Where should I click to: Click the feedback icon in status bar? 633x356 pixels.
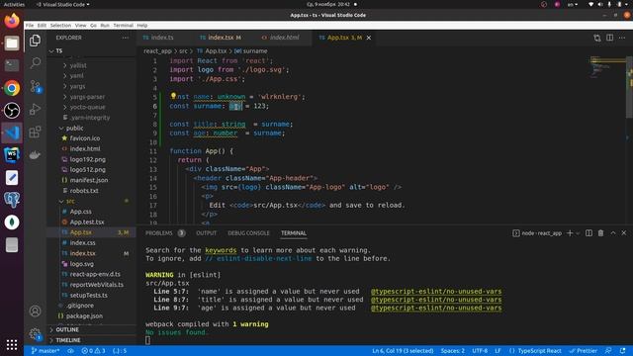608,351
